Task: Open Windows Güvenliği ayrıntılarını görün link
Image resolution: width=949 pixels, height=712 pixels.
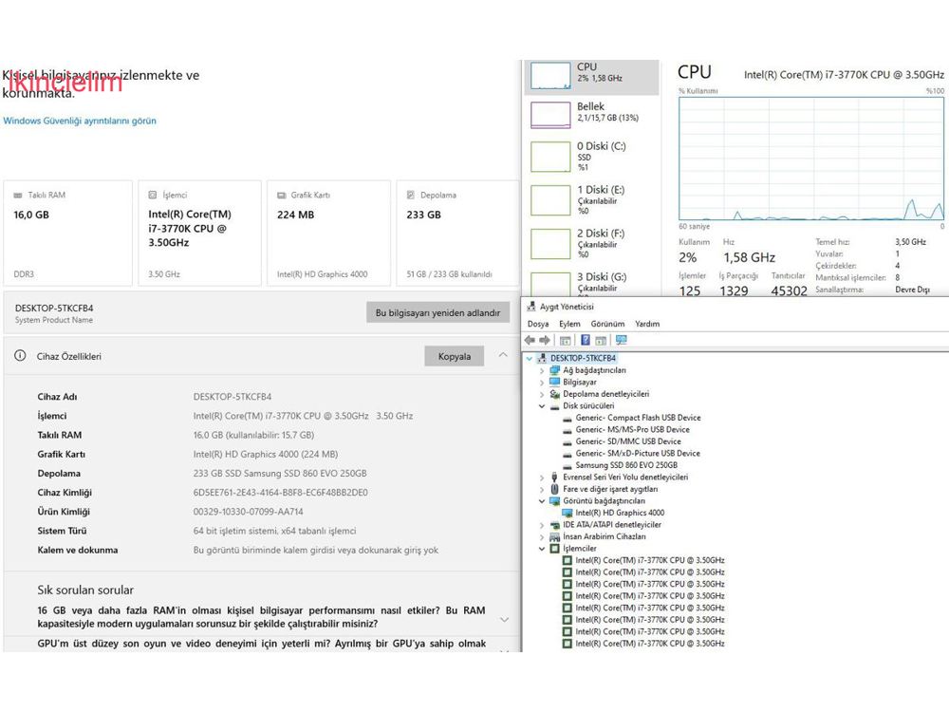Action: (x=80, y=121)
